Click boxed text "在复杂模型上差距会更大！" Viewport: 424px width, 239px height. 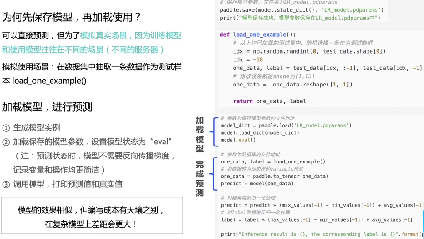pyautogui.click(x=91, y=224)
